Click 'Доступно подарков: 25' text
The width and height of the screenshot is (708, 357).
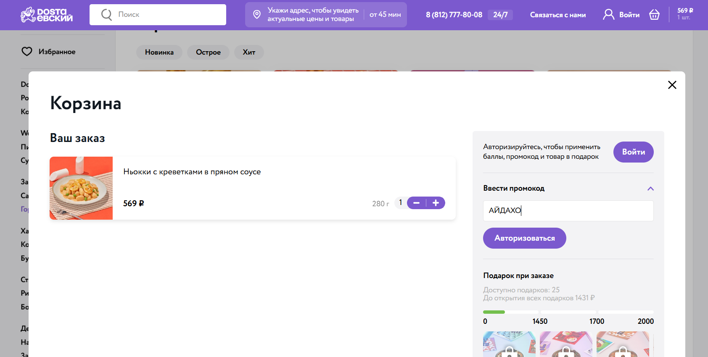pyautogui.click(x=521, y=290)
